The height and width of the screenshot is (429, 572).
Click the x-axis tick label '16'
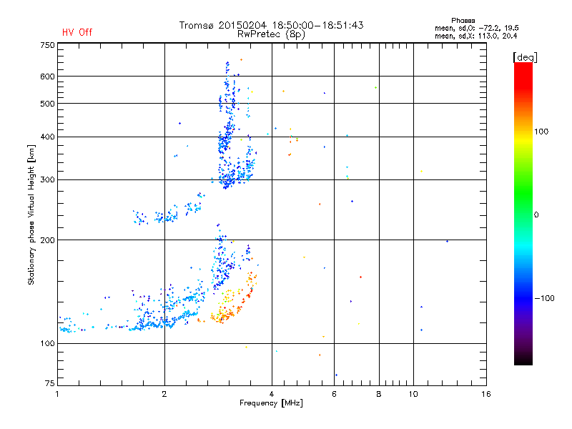(x=485, y=394)
